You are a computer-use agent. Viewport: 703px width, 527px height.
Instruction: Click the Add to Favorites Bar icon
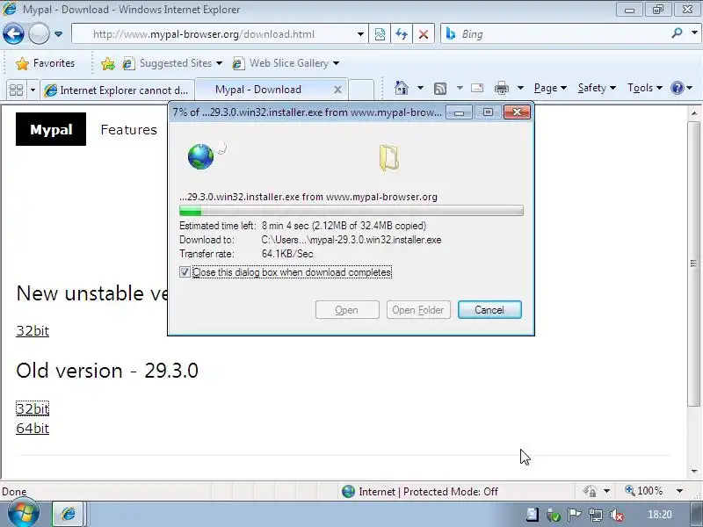pos(108,63)
